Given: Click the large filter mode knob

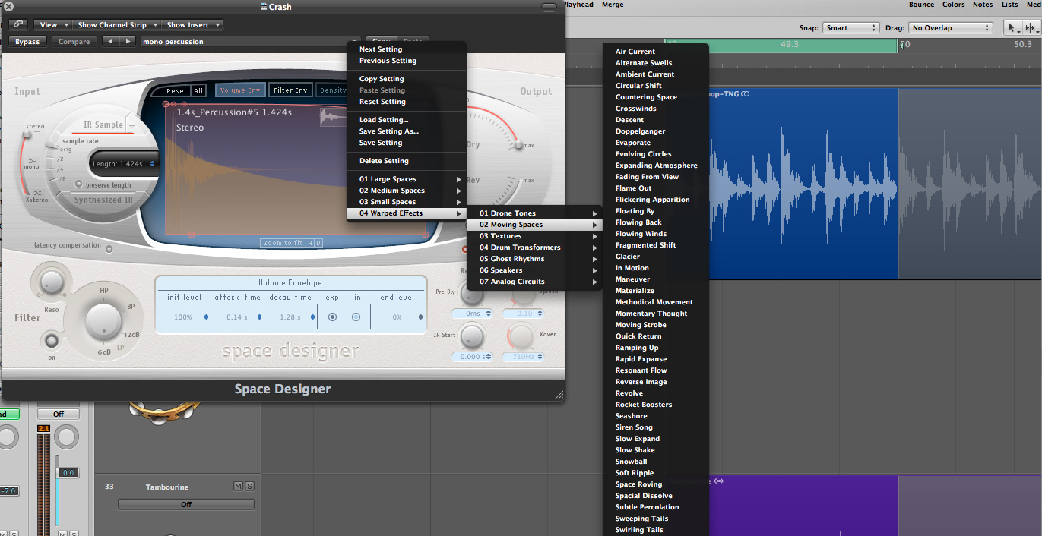Looking at the screenshot, I should click(104, 321).
